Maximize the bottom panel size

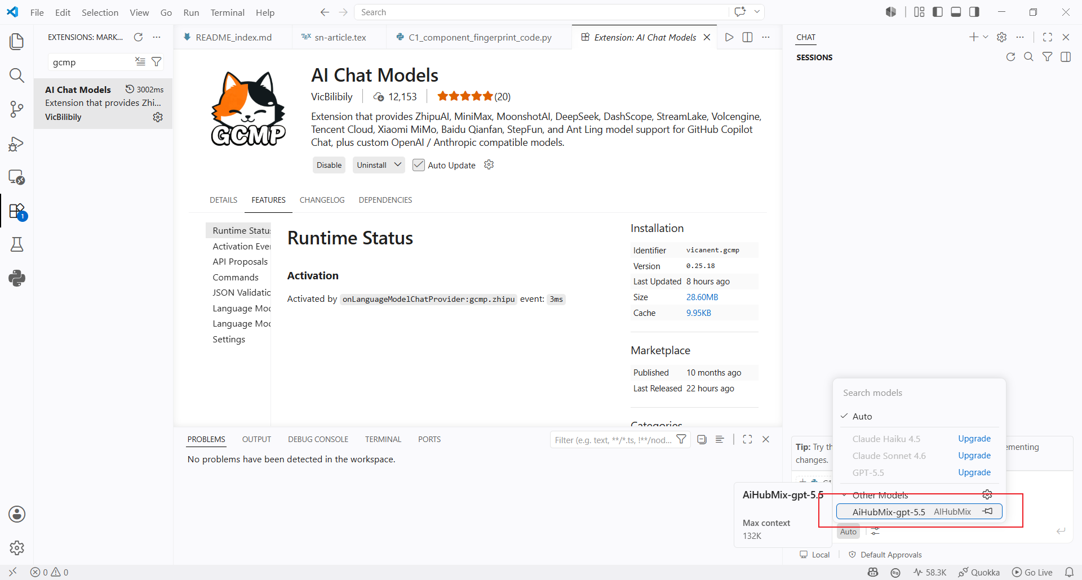click(747, 439)
